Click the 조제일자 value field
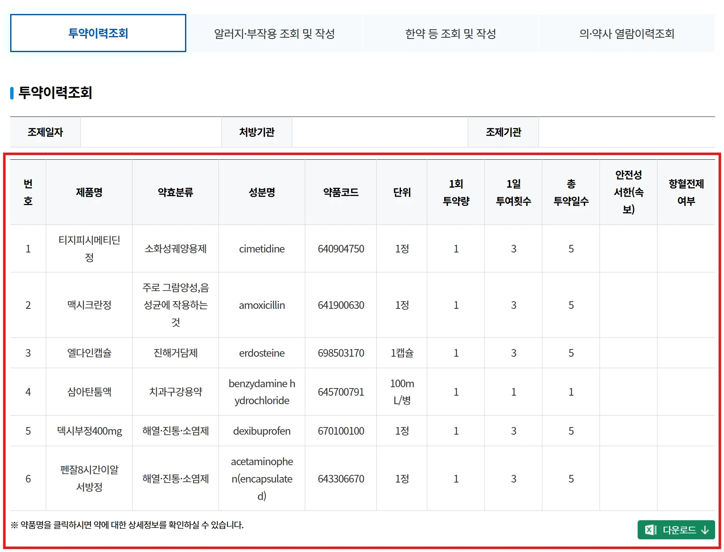724x552 pixels. coord(151,132)
